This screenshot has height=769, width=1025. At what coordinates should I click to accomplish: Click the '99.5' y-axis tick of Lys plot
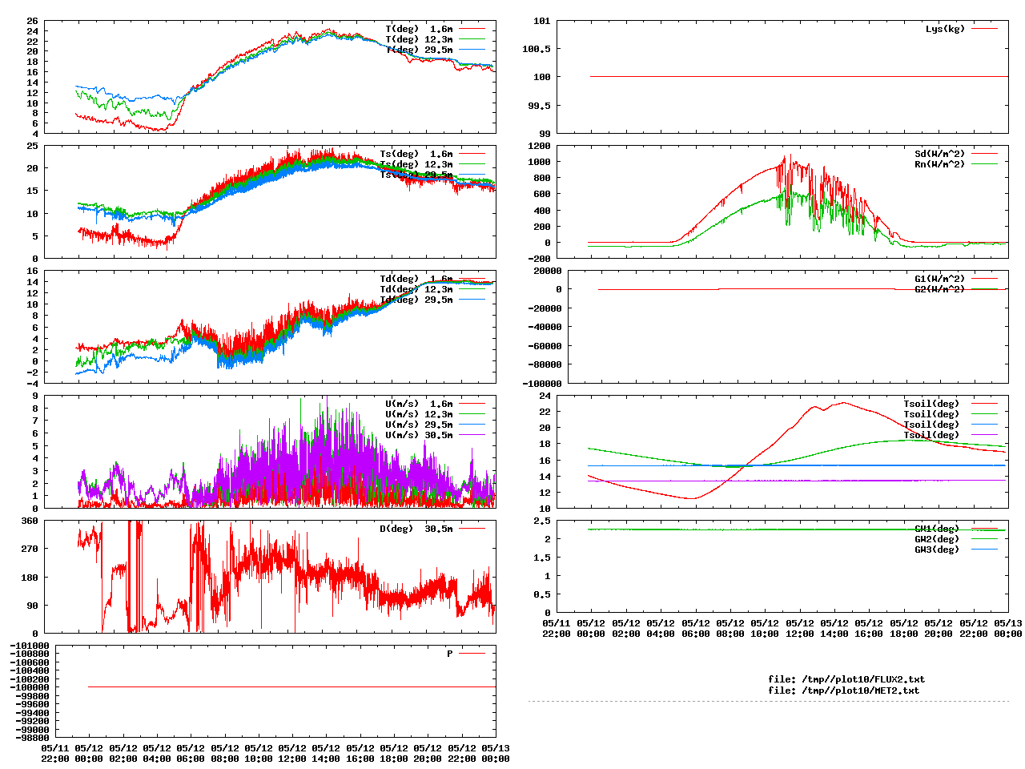[x=539, y=106]
